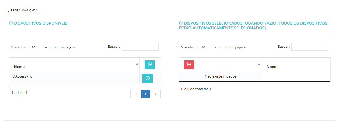Add iDAccessPro using its teal arrow button

[147, 78]
